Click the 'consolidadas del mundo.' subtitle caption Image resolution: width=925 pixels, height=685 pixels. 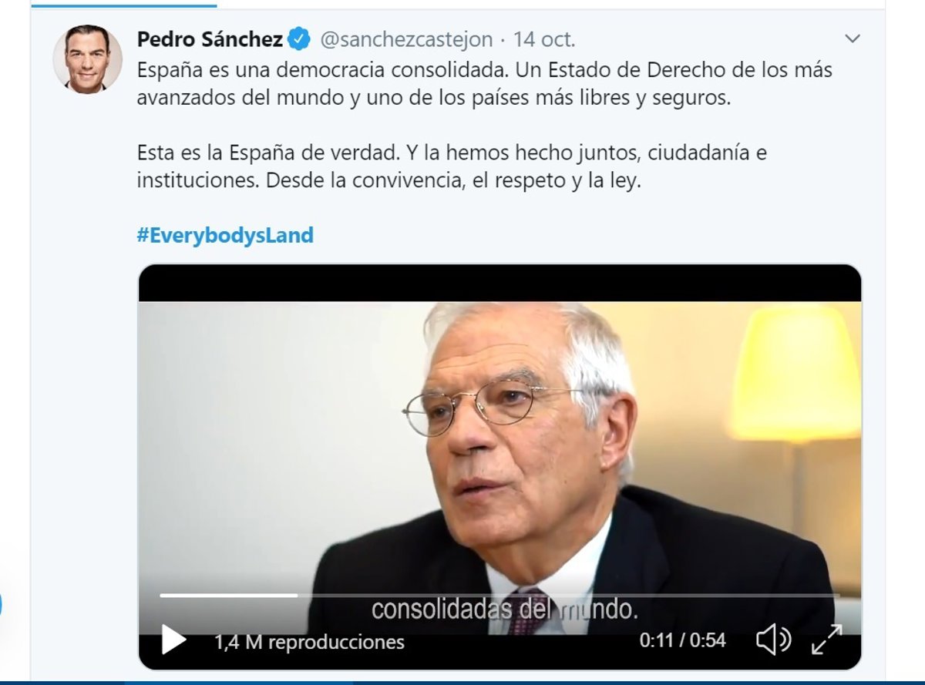pyautogui.click(x=505, y=609)
